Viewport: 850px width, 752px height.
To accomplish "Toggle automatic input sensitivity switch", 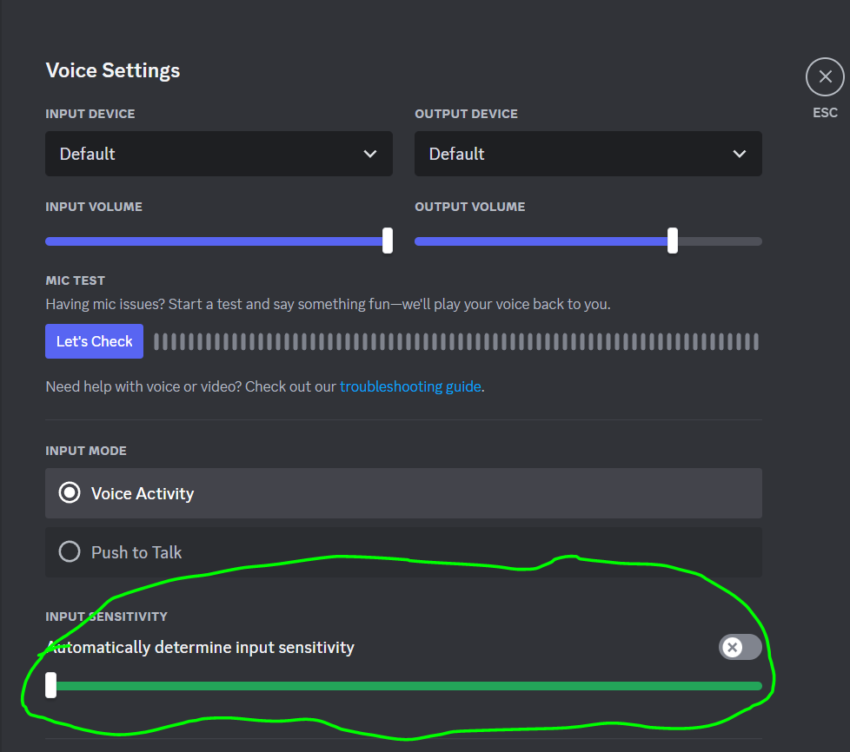I will coord(740,647).
